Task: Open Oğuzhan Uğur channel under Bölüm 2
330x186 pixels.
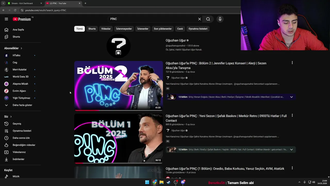Action: coord(178,78)
